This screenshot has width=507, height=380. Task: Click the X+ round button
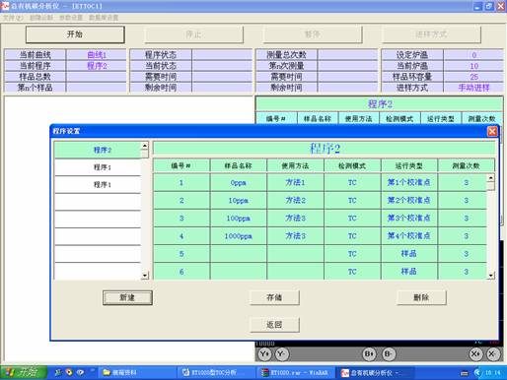click(475, 354)
